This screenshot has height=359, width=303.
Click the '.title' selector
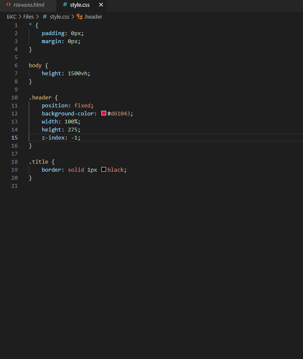pos(39,162)
